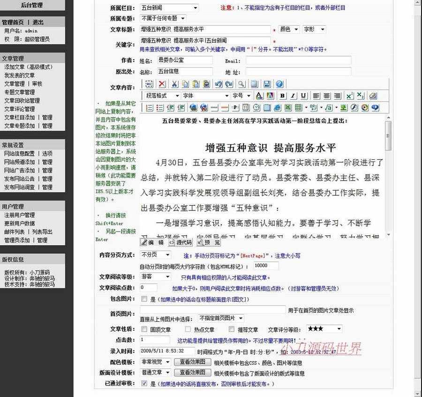
Task: Click the red X delete icon
Action: (x=162, y=84)
